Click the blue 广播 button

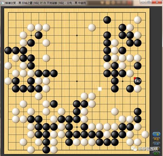(x=156, y=134)
